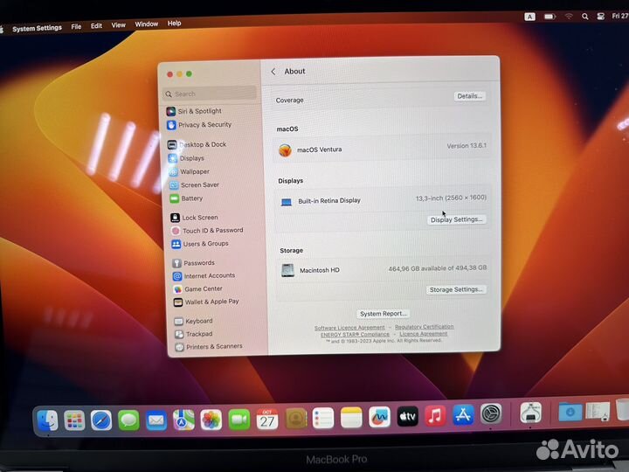Open Internet Accounts settings
Screen dimensions: 629x472
(204, 276)
